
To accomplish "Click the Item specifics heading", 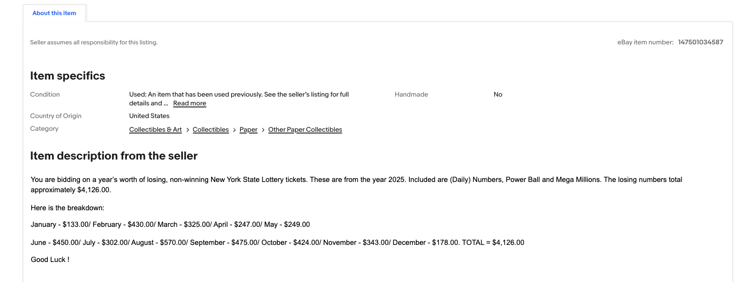I will pyautogui.click(x=68, y=76).
